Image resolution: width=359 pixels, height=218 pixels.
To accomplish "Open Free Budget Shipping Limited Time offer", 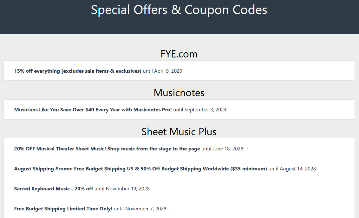I will coord(63,208).
